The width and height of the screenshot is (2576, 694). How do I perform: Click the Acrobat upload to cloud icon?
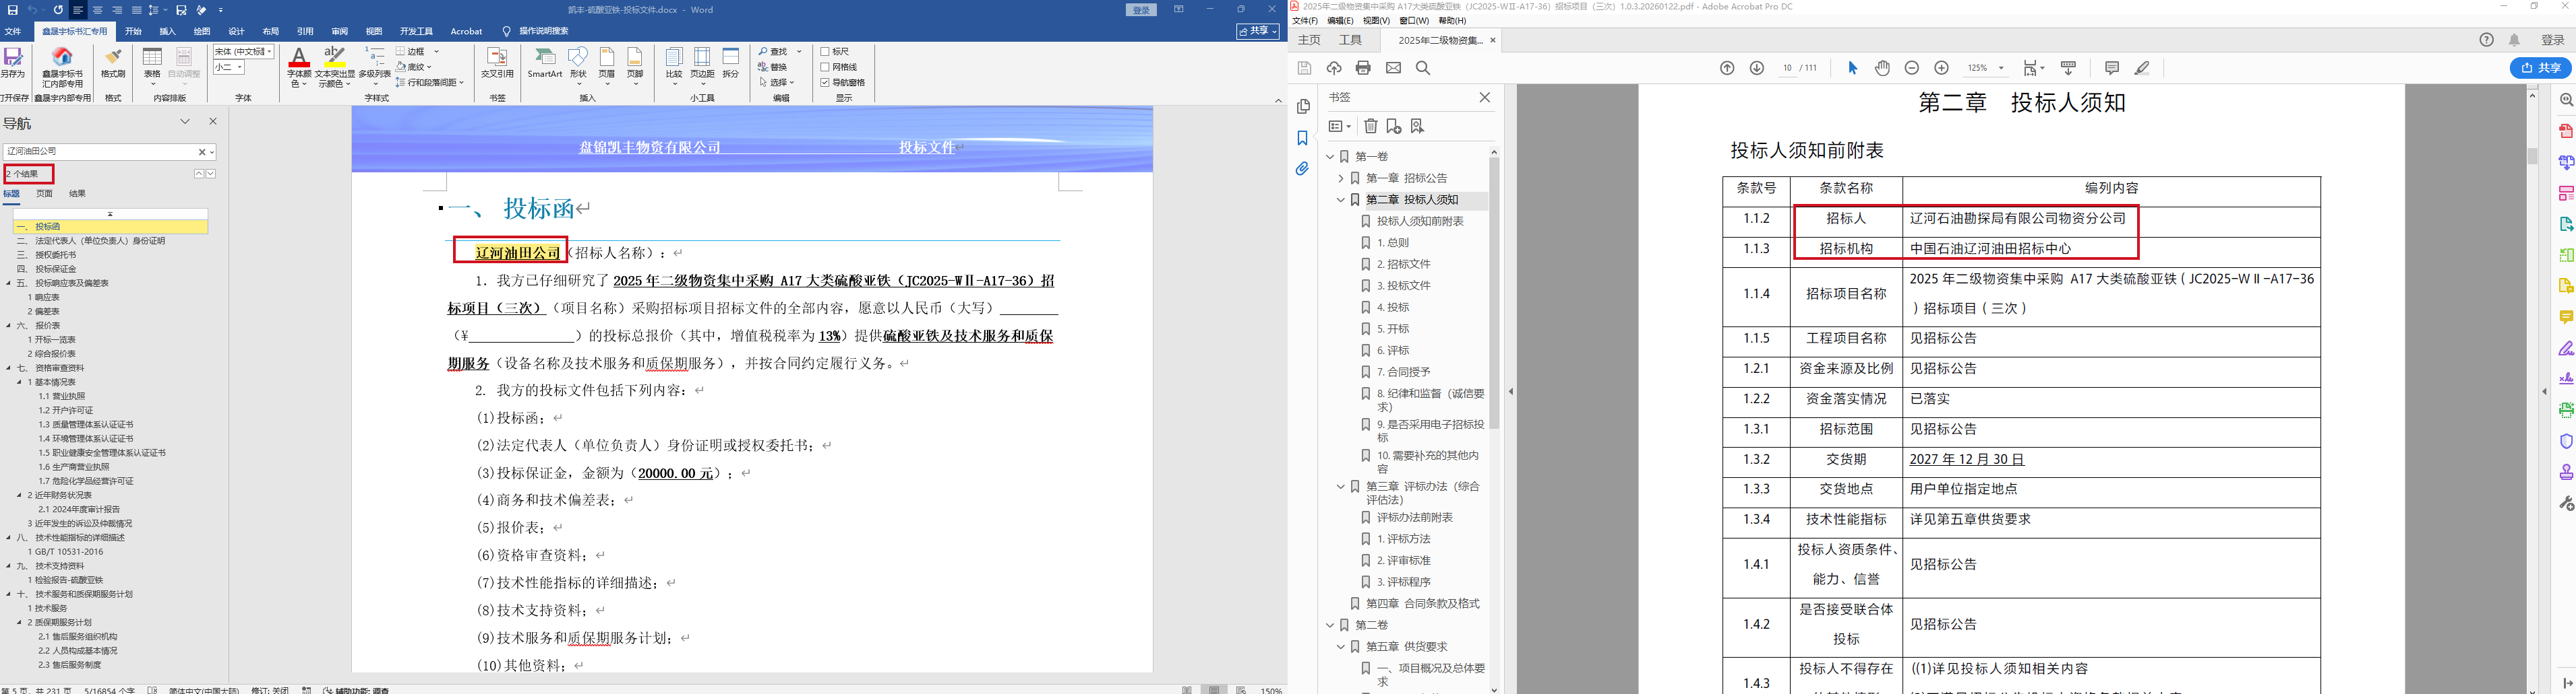[x=1334, y=68]
